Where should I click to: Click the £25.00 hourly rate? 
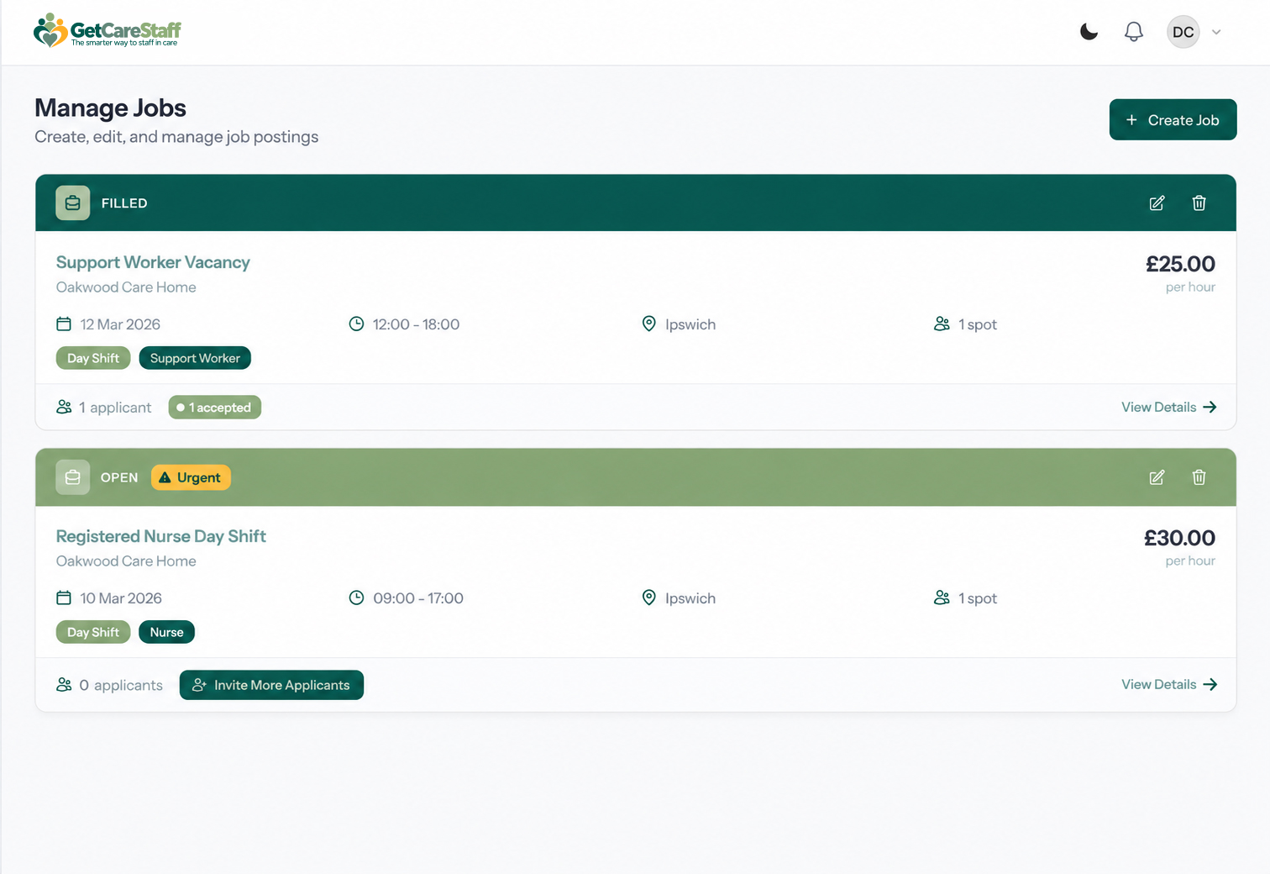coord(1180,264)
